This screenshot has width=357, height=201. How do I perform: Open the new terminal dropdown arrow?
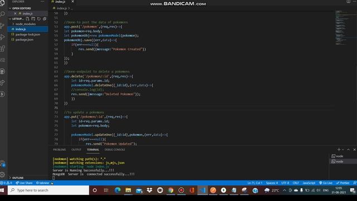tap(343, 150)
